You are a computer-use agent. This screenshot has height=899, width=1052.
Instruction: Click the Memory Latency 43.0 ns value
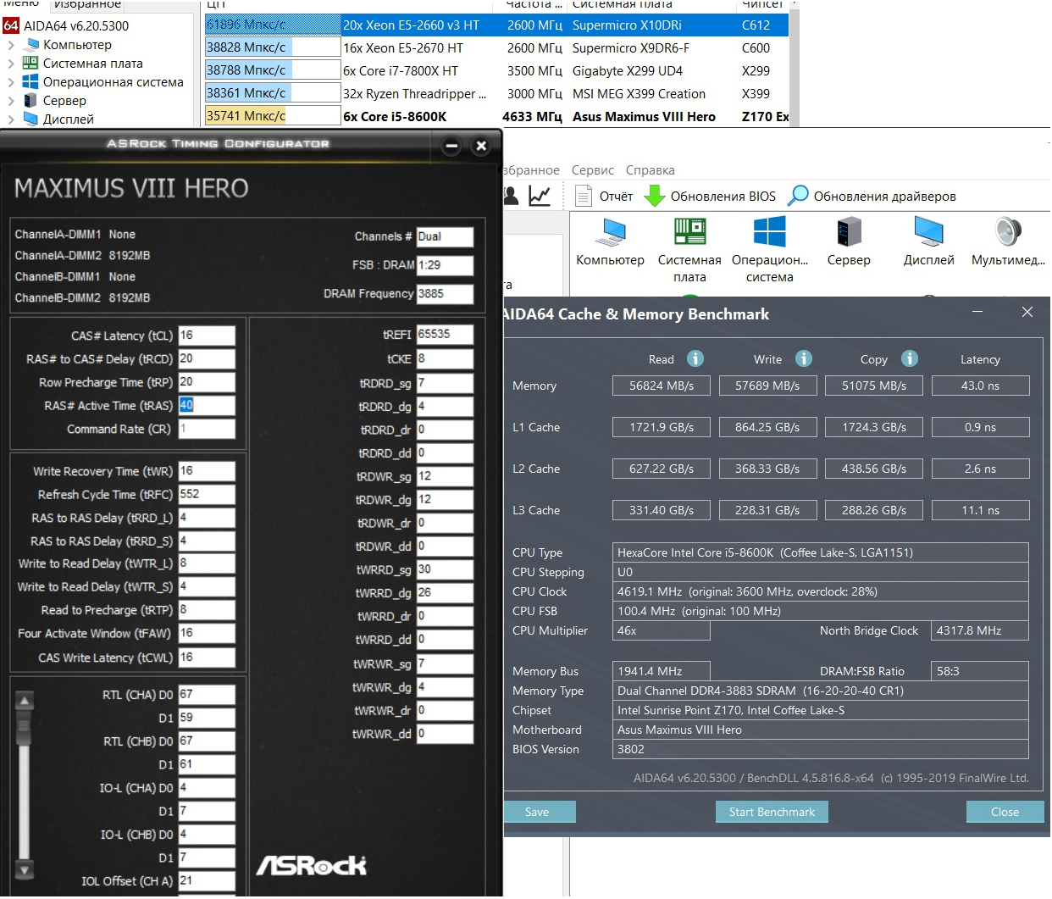980,386
